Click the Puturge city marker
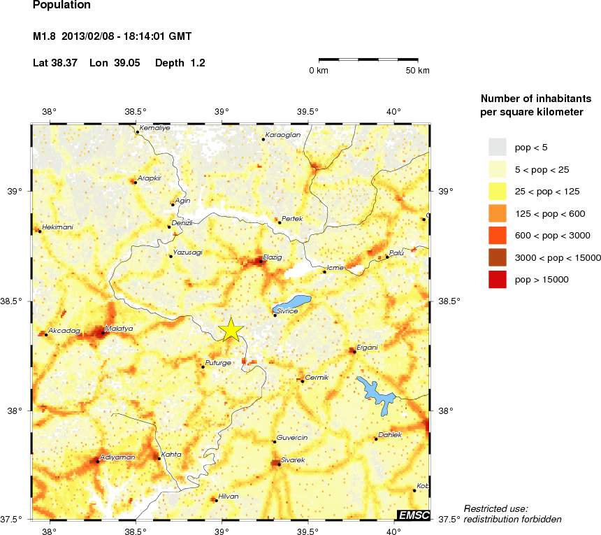This screenshot has width=601, height=535. click(203, 366)
